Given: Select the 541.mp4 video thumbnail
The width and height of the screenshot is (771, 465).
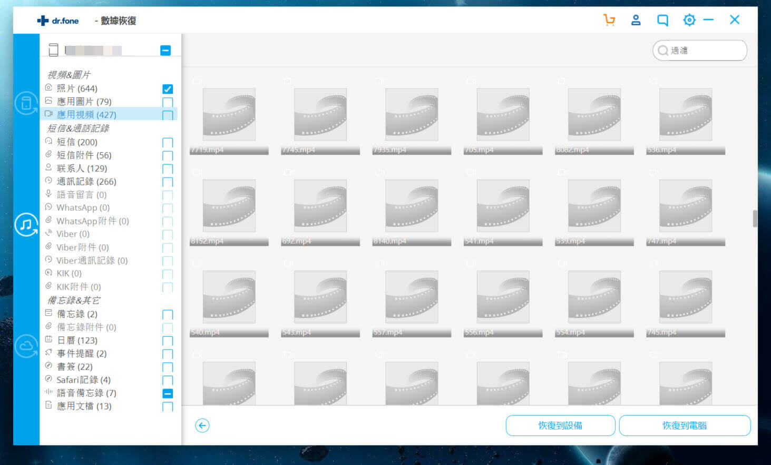Looking at the screenshot, I should tap(503, 206).
